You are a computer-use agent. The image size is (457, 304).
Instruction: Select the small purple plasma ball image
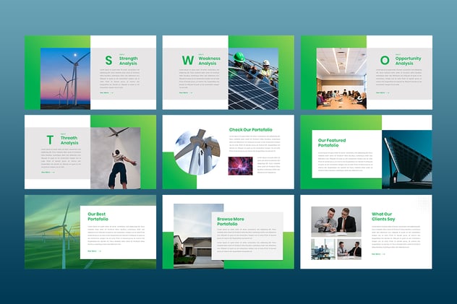[241, 166]
